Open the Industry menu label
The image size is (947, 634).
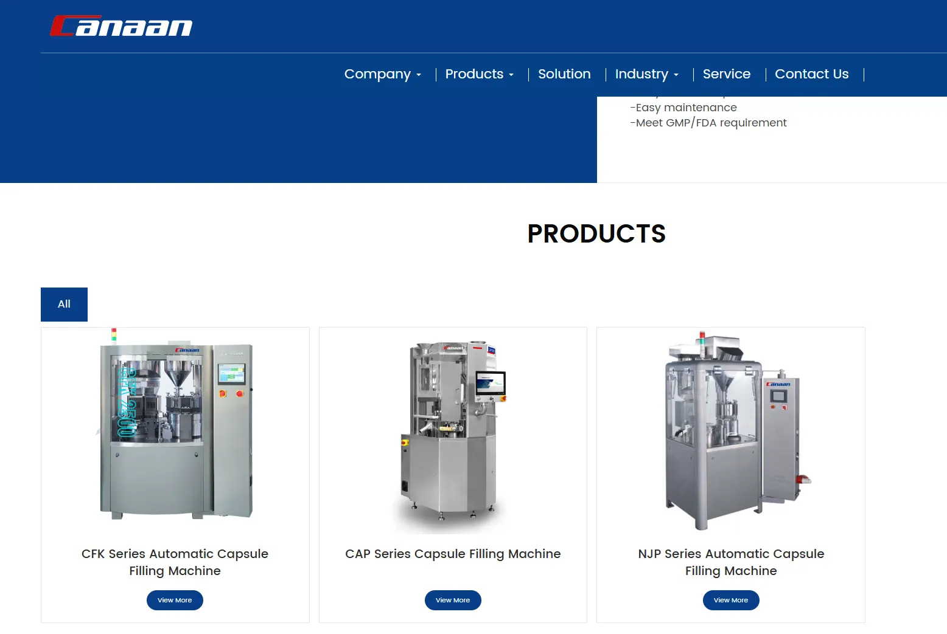(x=641, y=74)
